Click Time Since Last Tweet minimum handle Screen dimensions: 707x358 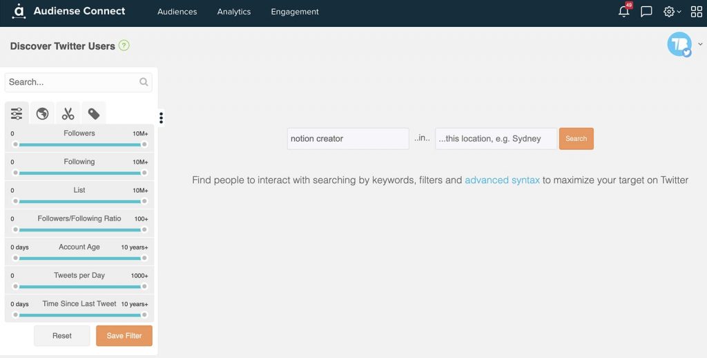click(x=15, y=315)
